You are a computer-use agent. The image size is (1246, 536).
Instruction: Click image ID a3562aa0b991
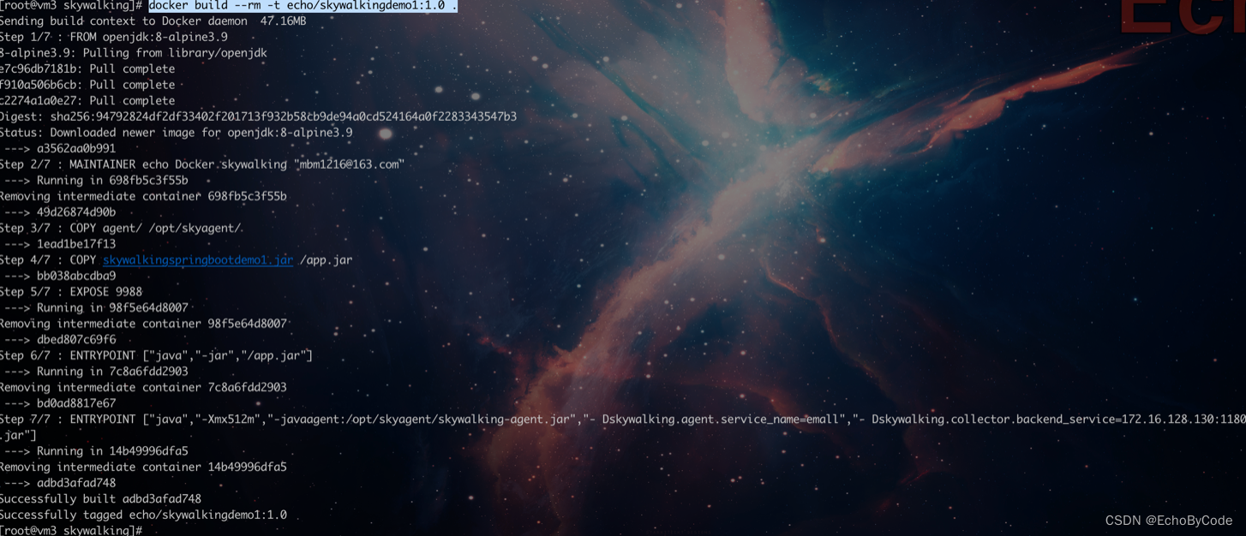(76, 148)
